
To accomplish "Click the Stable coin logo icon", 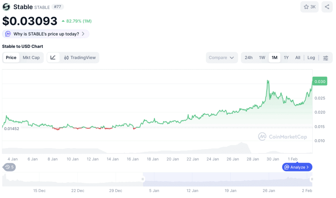I will (x=6, y=7).
